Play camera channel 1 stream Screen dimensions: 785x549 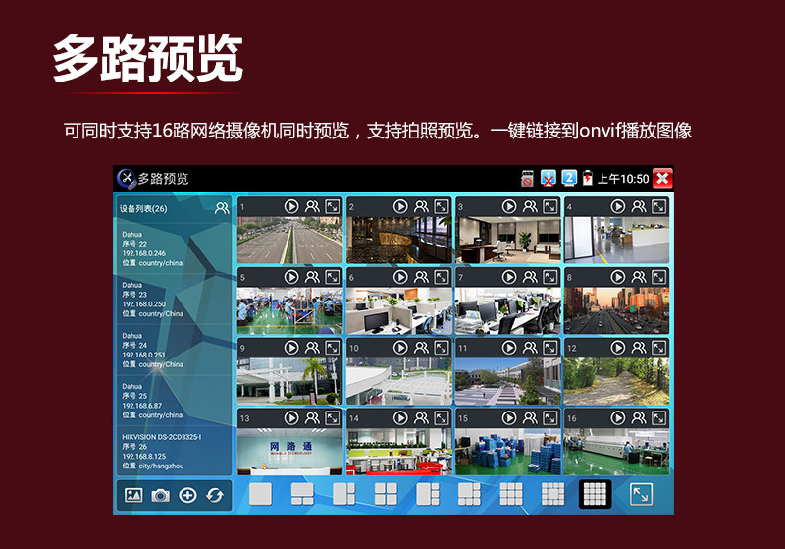(291, 206)
